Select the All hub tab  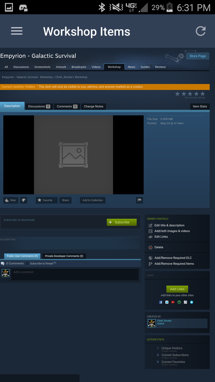[x=6, y=67]
